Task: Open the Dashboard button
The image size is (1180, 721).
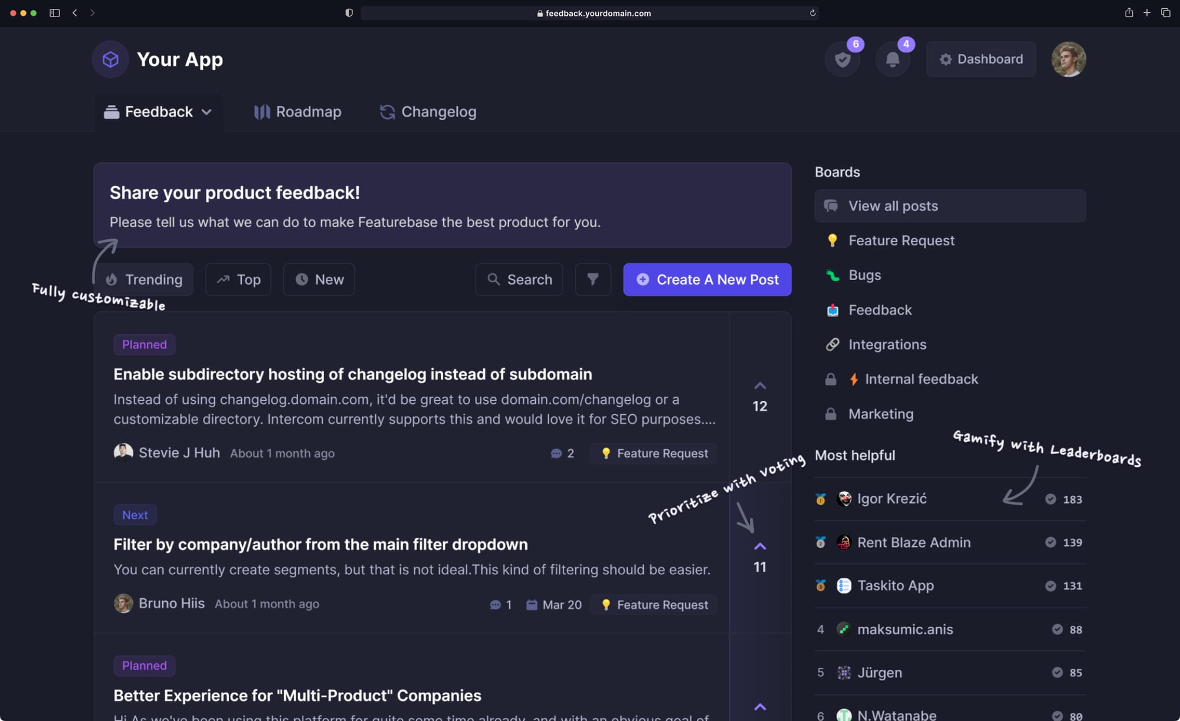Action: click(981, 59)
